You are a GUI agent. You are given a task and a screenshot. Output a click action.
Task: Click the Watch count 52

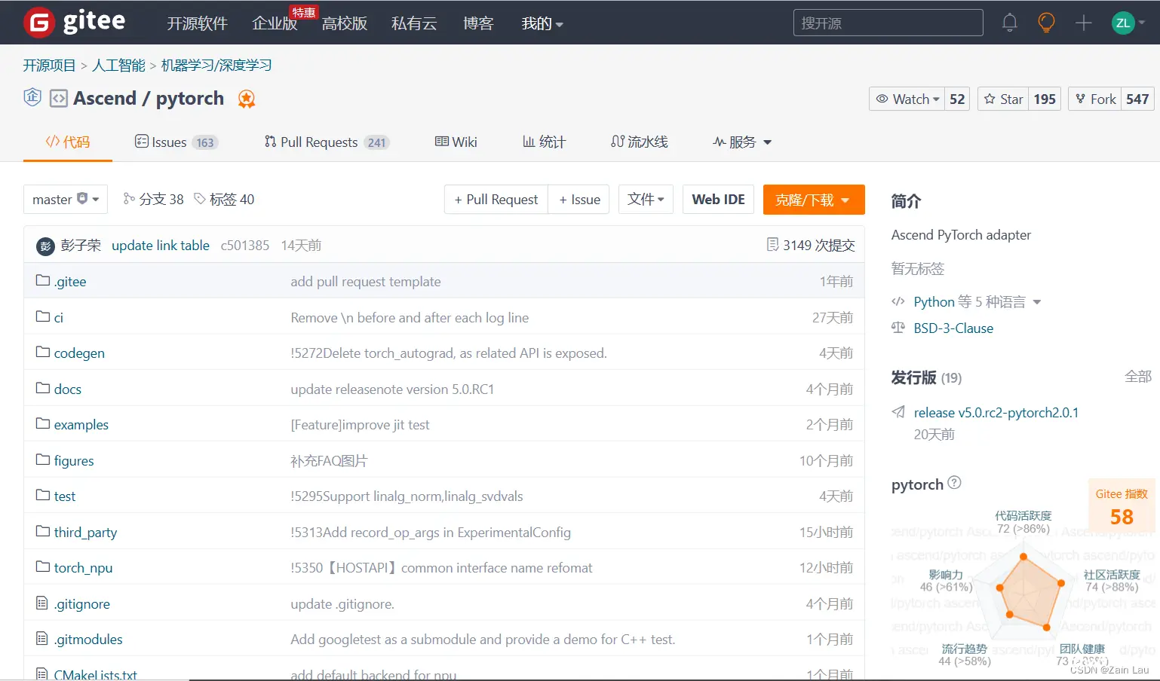click(957, 99)
